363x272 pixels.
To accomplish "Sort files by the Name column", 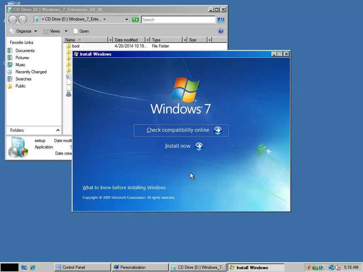I will pyautogui.click(x=86, y=40).
